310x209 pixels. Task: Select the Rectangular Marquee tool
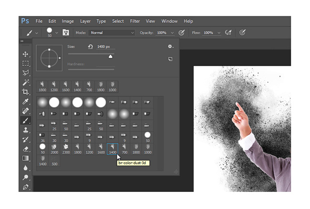(25, 63)
